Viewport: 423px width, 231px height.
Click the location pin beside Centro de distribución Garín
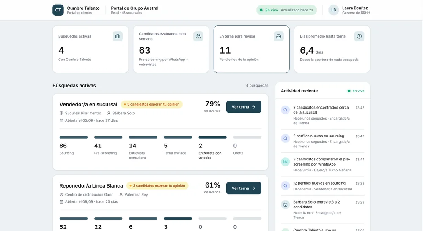[61, 195]
